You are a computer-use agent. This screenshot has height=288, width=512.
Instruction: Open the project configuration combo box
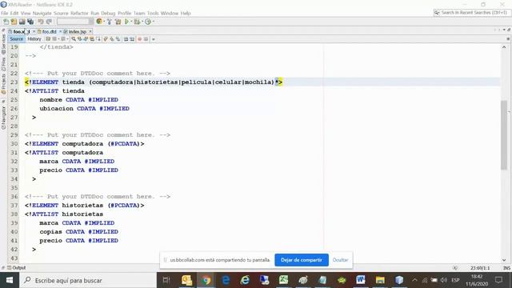coord(75,22)
